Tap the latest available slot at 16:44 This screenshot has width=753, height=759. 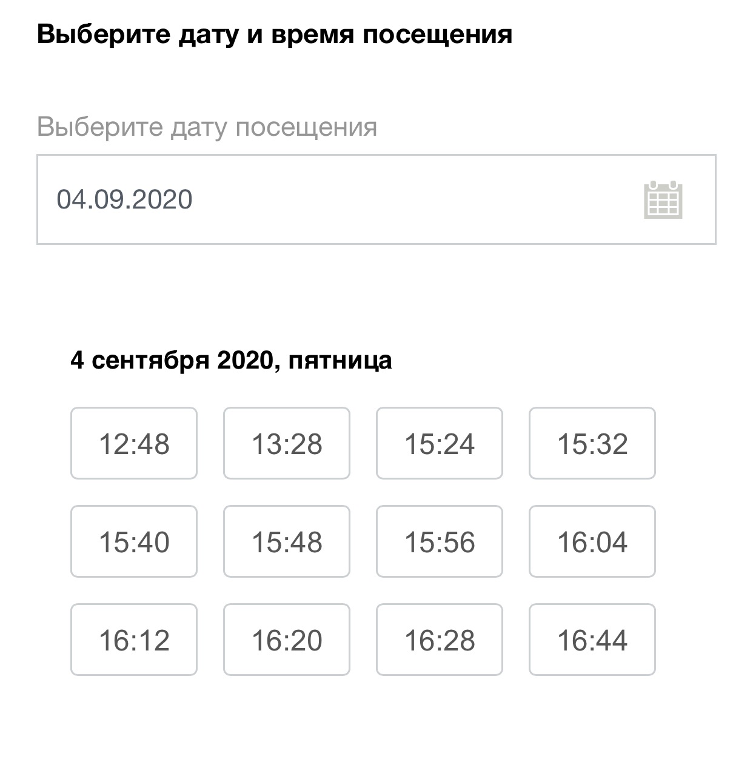pyautogui.click(x=592, y=640)
